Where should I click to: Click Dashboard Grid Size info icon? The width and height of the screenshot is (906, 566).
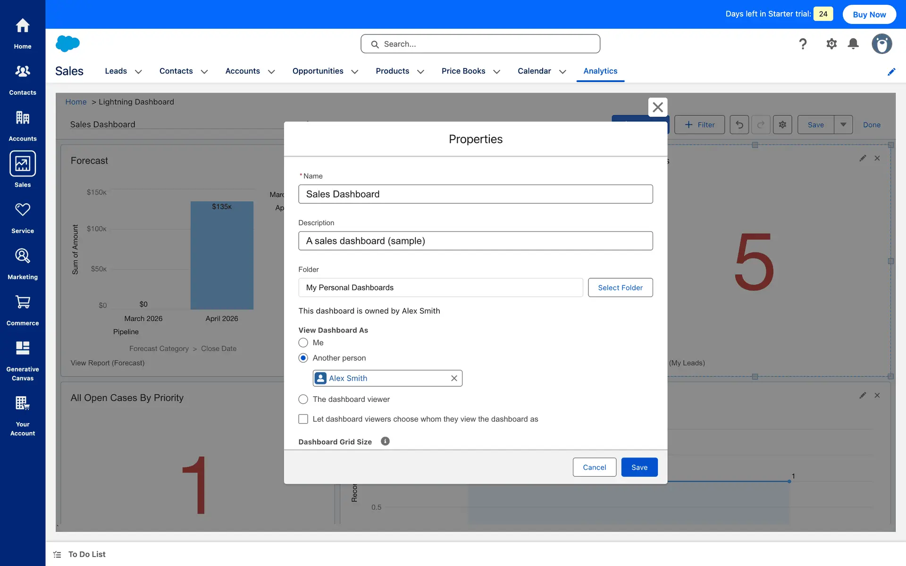(385, 441)
